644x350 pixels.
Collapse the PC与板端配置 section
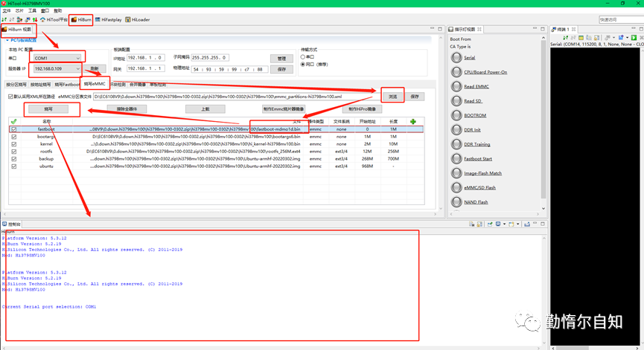click(x=7, y=40)
